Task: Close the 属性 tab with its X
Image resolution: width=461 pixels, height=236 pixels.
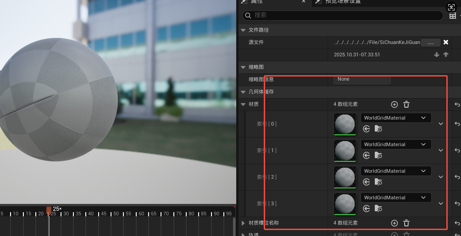Action: (x=304, y=1)
